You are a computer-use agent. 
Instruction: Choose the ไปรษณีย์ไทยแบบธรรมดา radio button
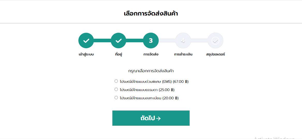(116, 89)
